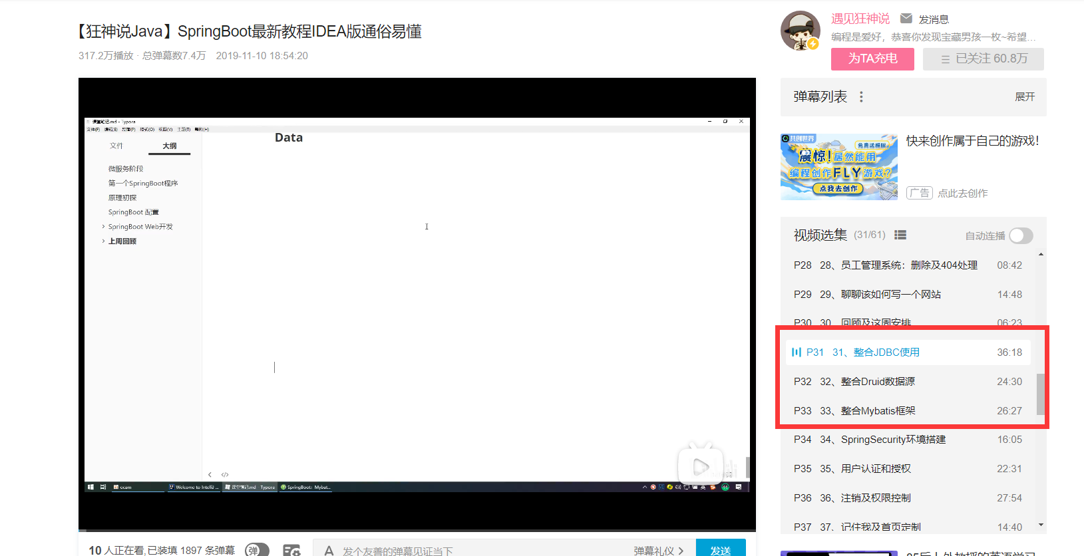Click the upload date 2019-11-10 18:54:20
Viewport: 1084px width, 556px height.
(x=262, y=56)
